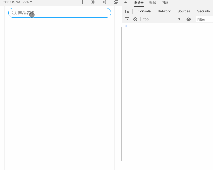Open the top context dropdown
This screenshot has height=170, width=213.
coord(162,19)
